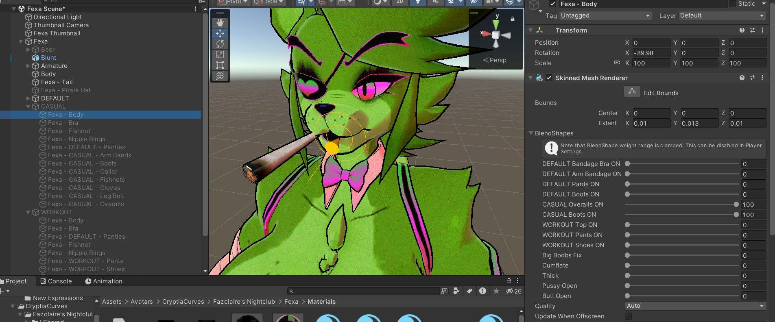Switch to the Console tab
The width and height of the screenshot is (775, 322).
pyautogui.click(x=56, y=281)
